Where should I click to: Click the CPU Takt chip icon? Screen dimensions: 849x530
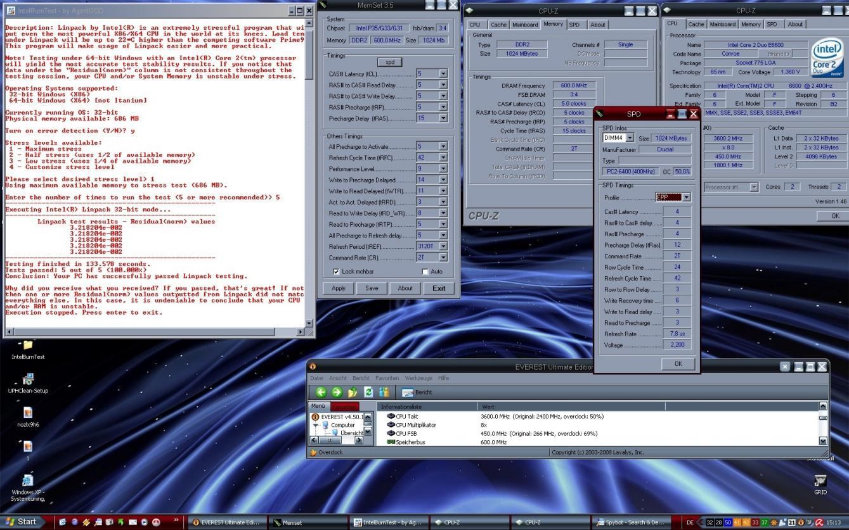391,417
